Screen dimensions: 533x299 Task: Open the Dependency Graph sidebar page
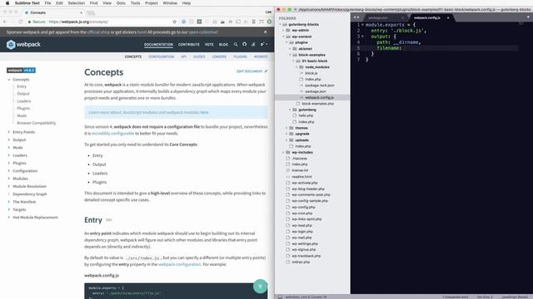click(x=30, y=194)
